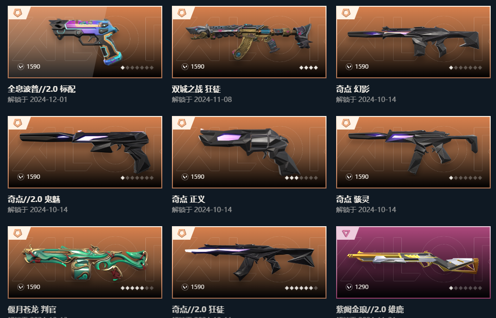Click the 奇点 骇灵 skin title
The height and width of the screenshot is (318, 496).
tap(353, 199)
